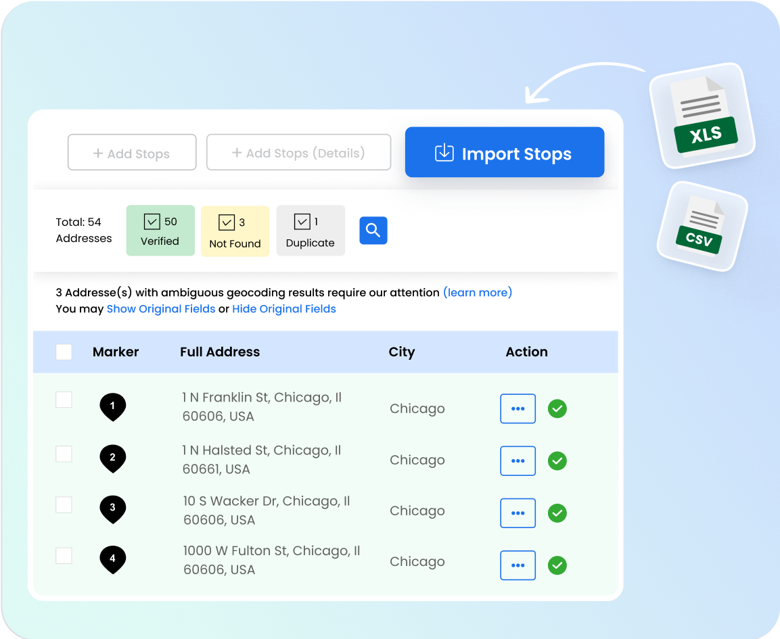The width and height of the screenshot is (780, 639).
Task: Open the learn more link
Action: (x=478, y=292)
